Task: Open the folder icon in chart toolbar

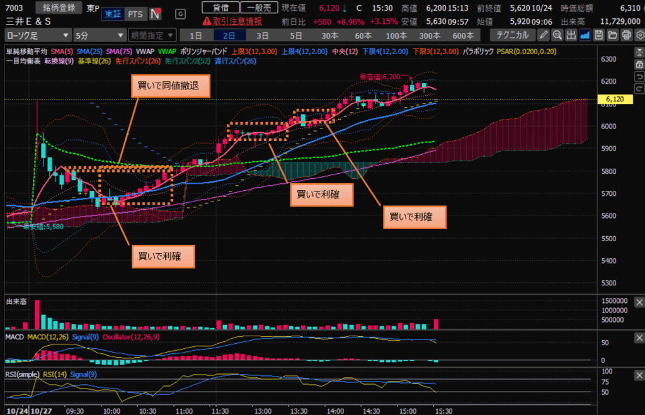Action: point(612,34)
